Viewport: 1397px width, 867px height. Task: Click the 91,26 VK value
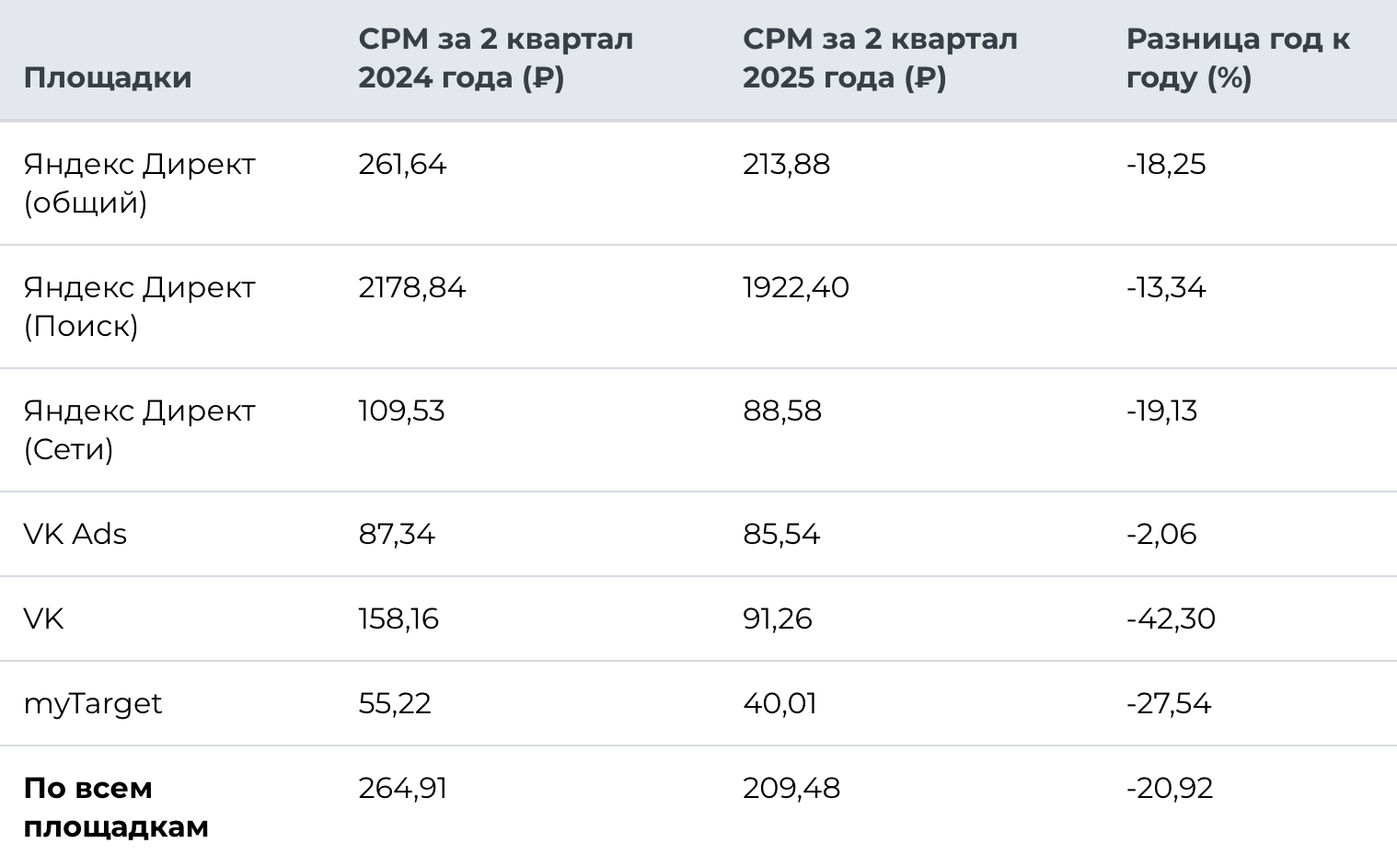pos(778,618)
